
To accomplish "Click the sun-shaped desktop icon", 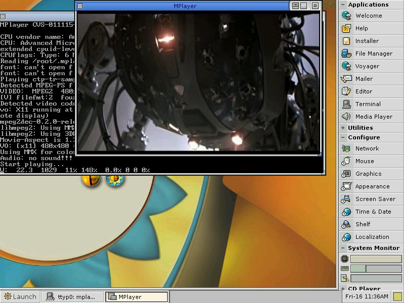I will [x=115, y=180].
